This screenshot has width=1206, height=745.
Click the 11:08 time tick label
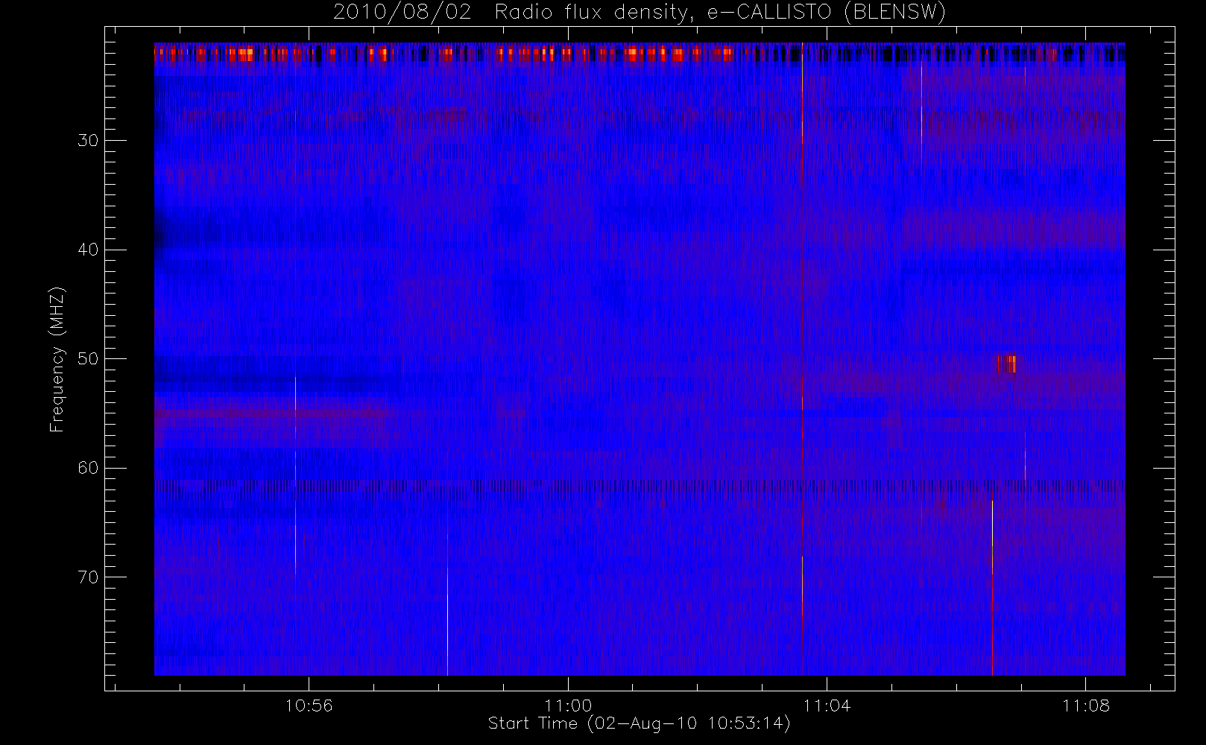1086,705
